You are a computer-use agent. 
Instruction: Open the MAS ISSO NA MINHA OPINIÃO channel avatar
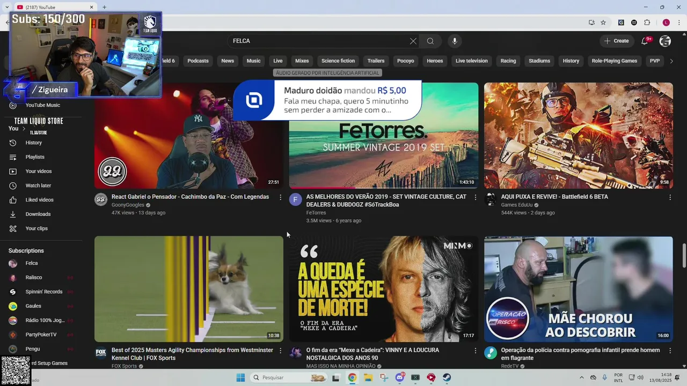[x=296, y=353]
